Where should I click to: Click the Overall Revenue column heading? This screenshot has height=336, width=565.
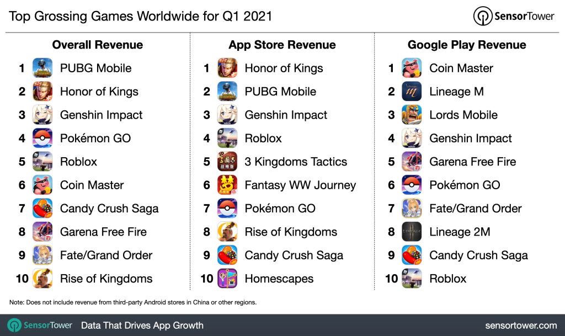[98, 45]
